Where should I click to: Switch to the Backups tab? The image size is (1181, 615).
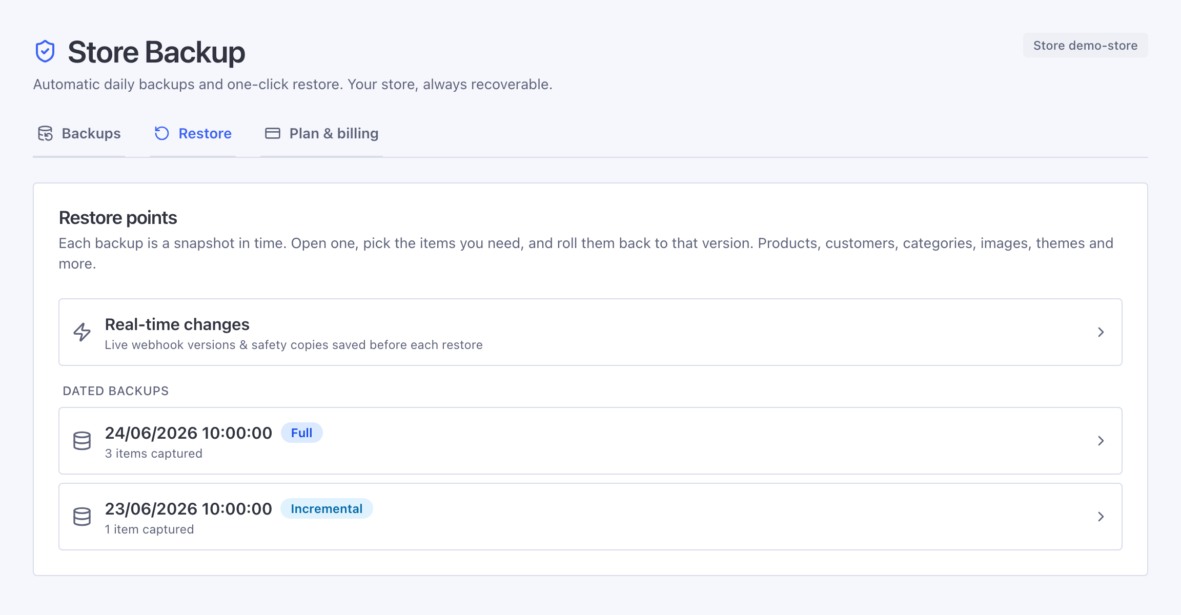coord(79,134)
